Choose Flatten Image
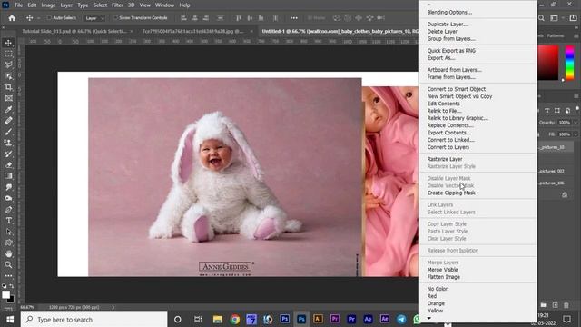Viewport: 581px width, 327px height. click(x=444, y=277)
